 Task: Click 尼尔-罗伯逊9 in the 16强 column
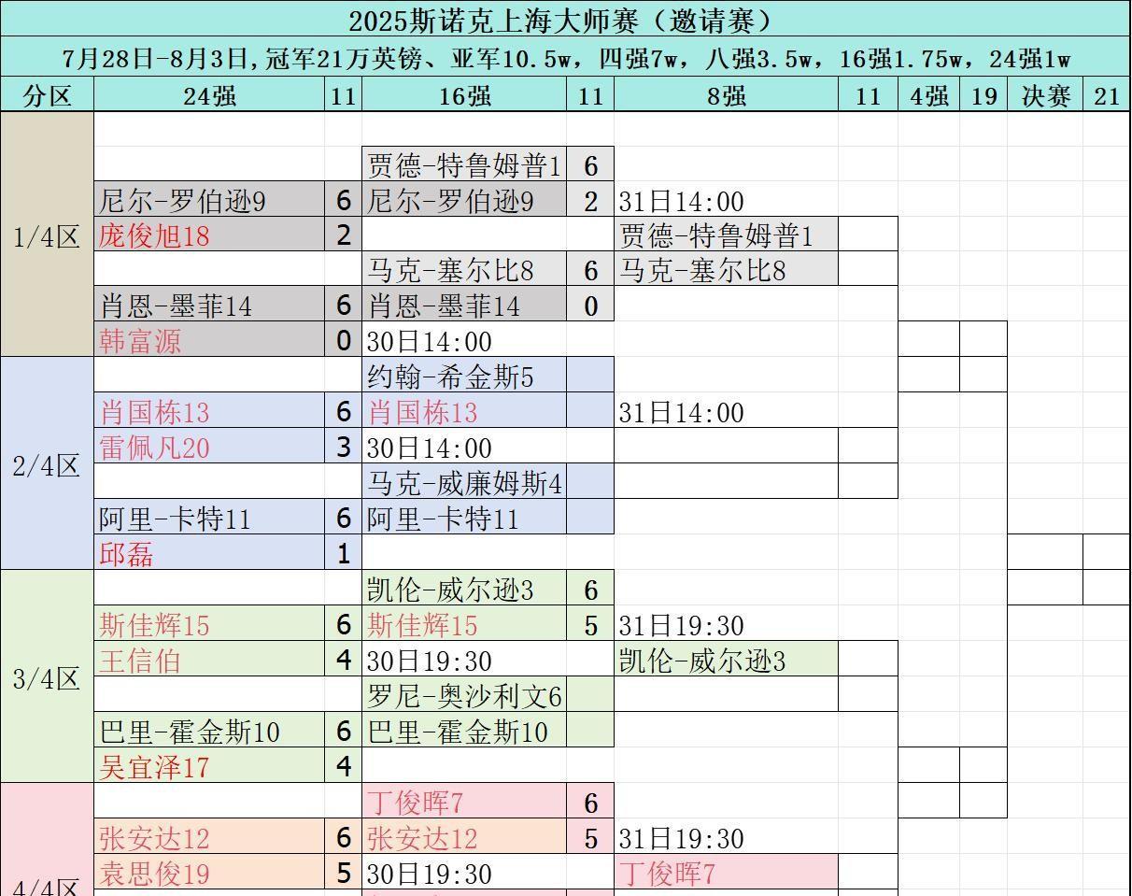(464, 200)
